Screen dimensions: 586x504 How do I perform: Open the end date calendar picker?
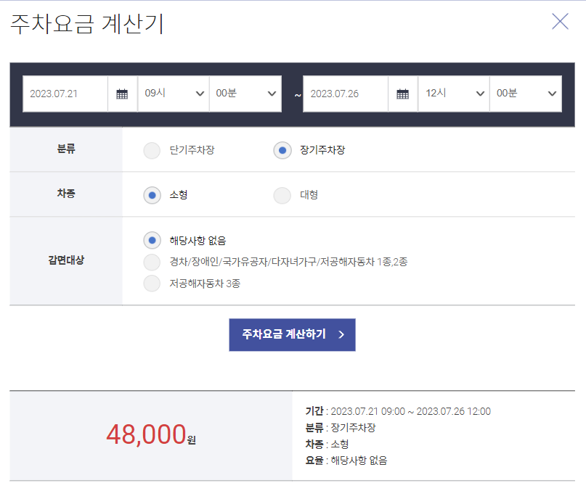click(x=404, y=93)
